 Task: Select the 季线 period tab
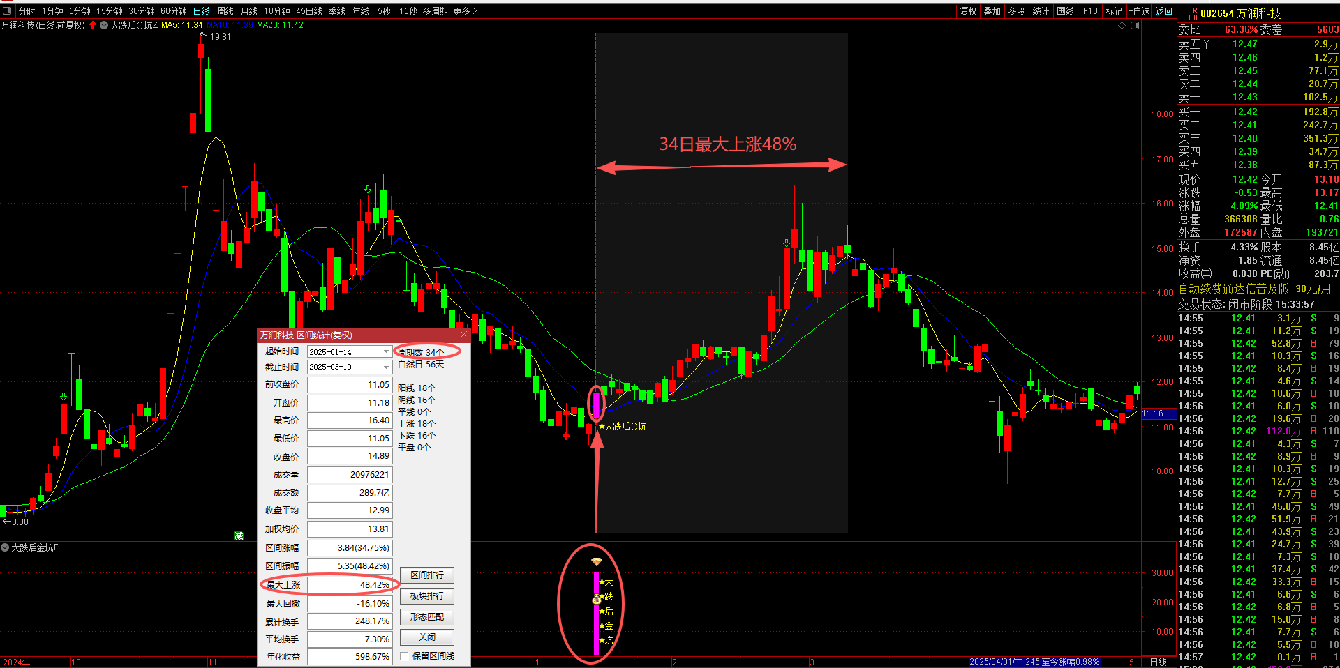coord(337,11)
